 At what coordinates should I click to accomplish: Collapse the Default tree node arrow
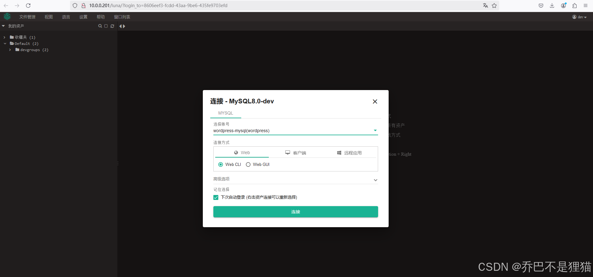5,44
